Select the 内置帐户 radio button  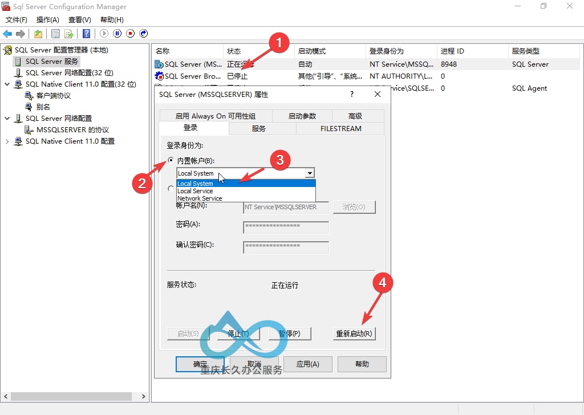(171, 160)
